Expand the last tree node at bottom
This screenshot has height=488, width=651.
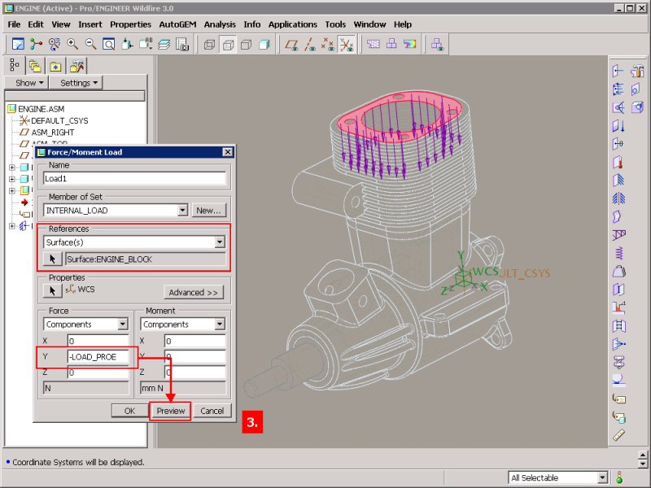click(12, 226)
